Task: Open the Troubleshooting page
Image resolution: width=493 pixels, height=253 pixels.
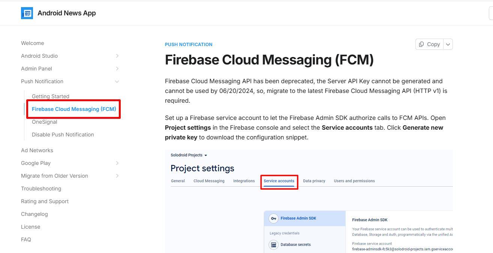Action: pos(41,189)
